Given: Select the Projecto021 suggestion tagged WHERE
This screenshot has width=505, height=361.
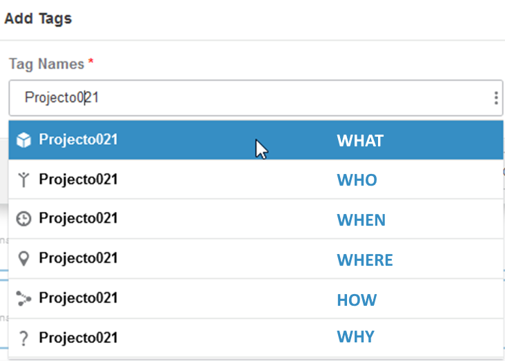Looking at the screenshot, I should (x=78, y=258).
